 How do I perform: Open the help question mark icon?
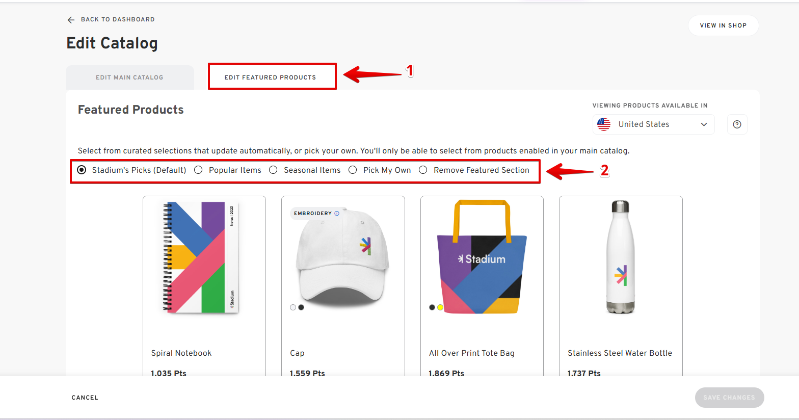coord(737,124)
